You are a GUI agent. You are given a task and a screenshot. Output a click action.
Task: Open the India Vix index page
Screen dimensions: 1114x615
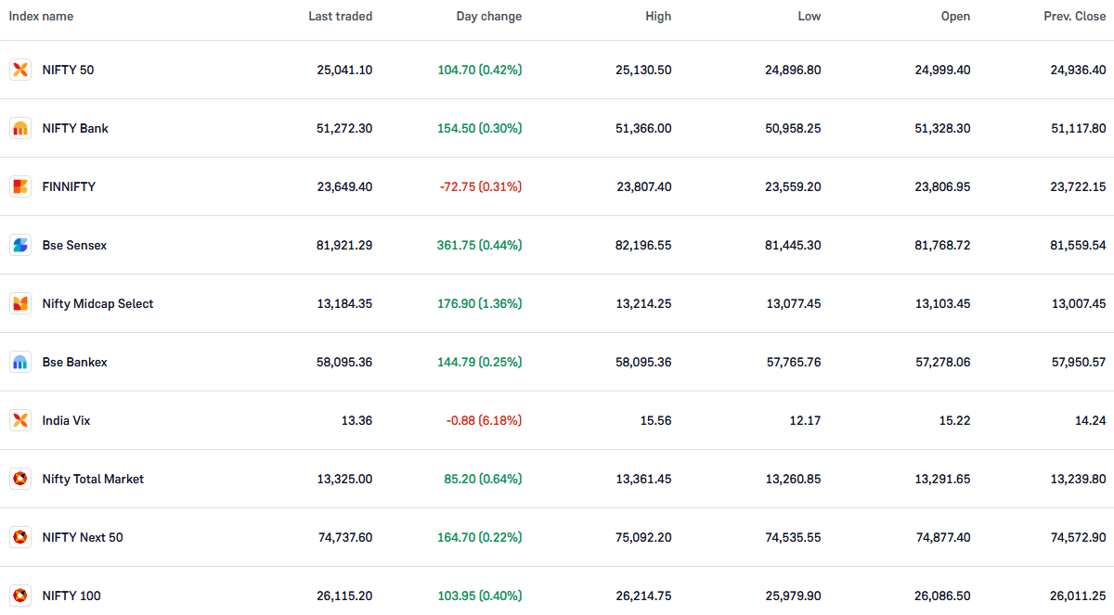click(x=66, y=420)
